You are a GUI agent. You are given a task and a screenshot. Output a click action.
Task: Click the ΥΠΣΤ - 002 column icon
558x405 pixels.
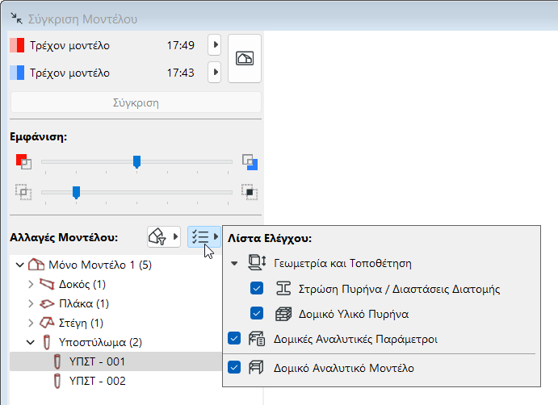pos(57,381)
